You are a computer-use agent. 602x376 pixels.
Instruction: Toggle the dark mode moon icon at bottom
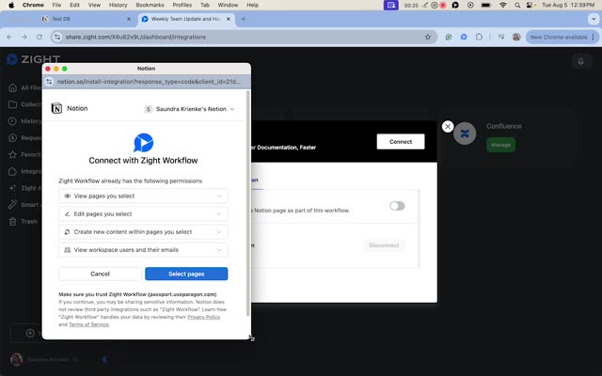pyautogui.click(x=105, y=359)
